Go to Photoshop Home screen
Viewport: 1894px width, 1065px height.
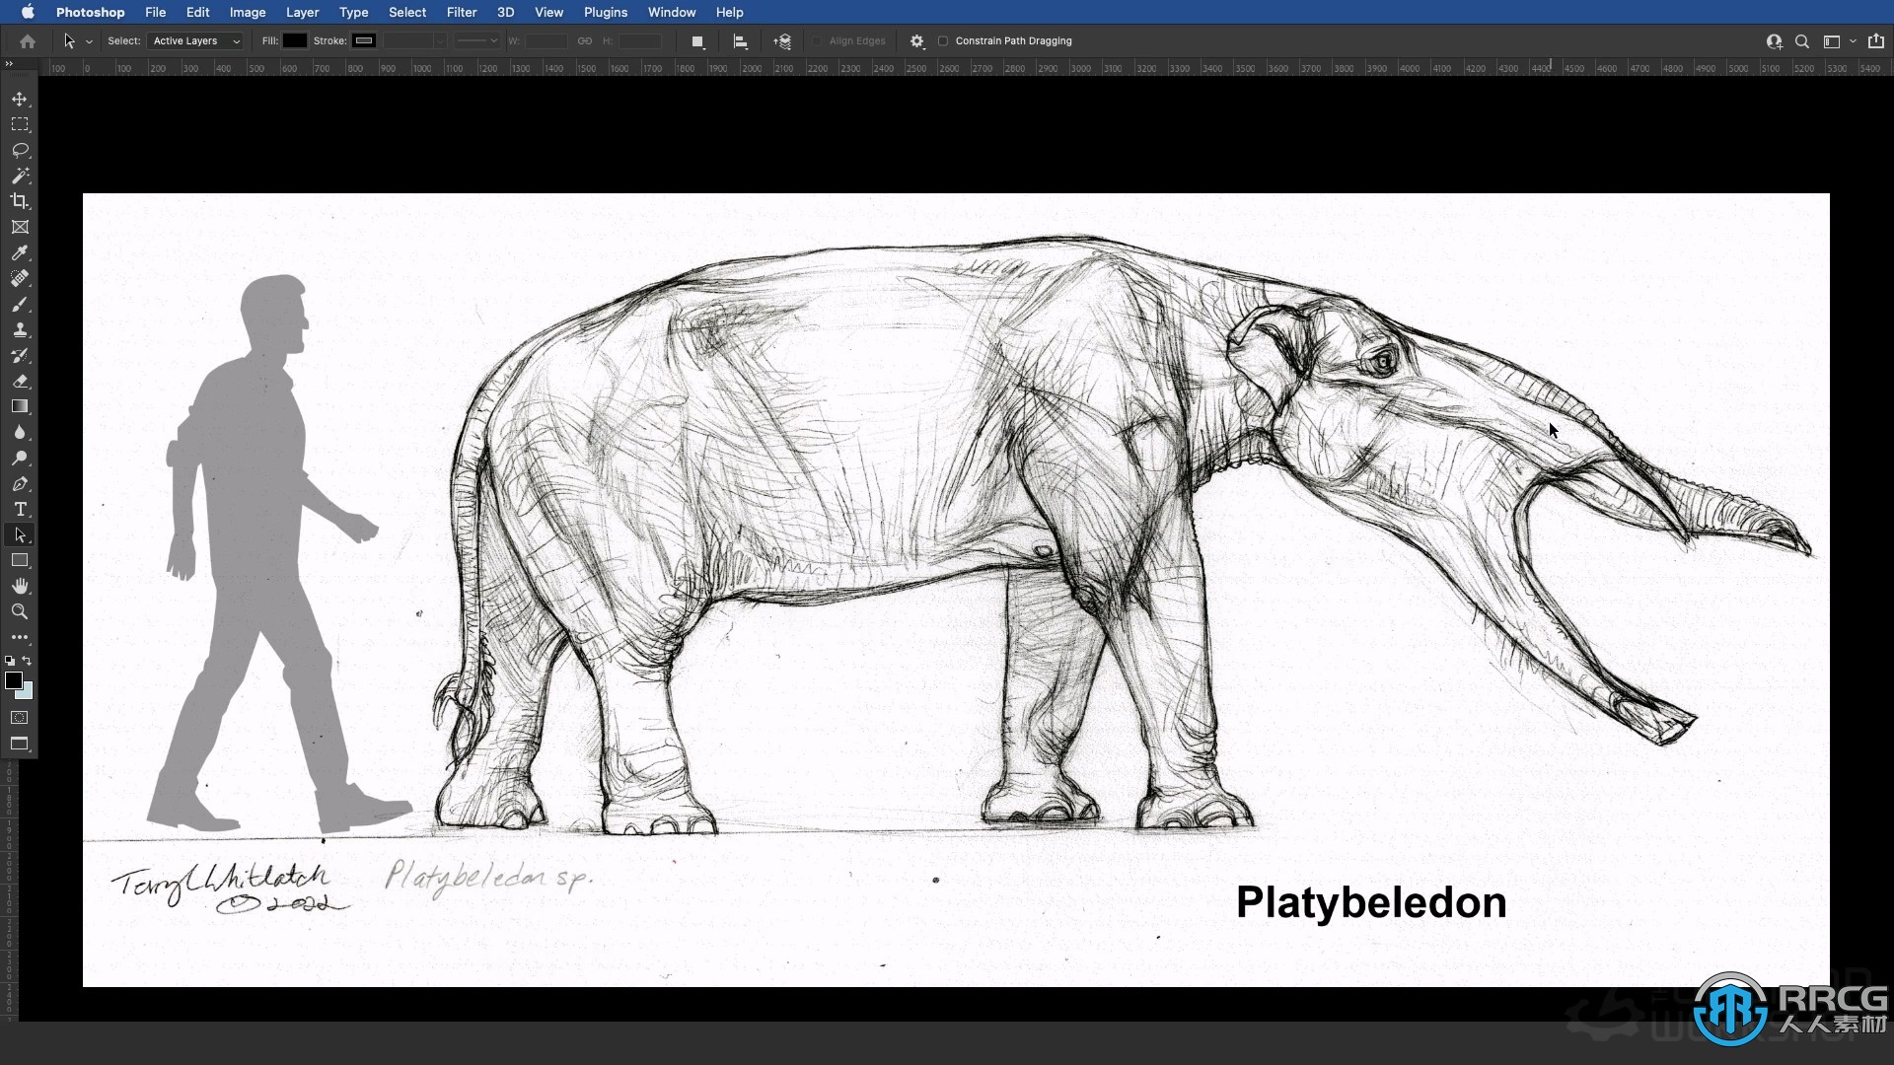tap(28, 41)
